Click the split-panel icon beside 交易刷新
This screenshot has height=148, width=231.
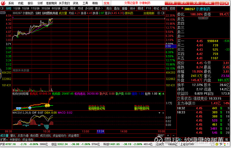coord(163,13)
